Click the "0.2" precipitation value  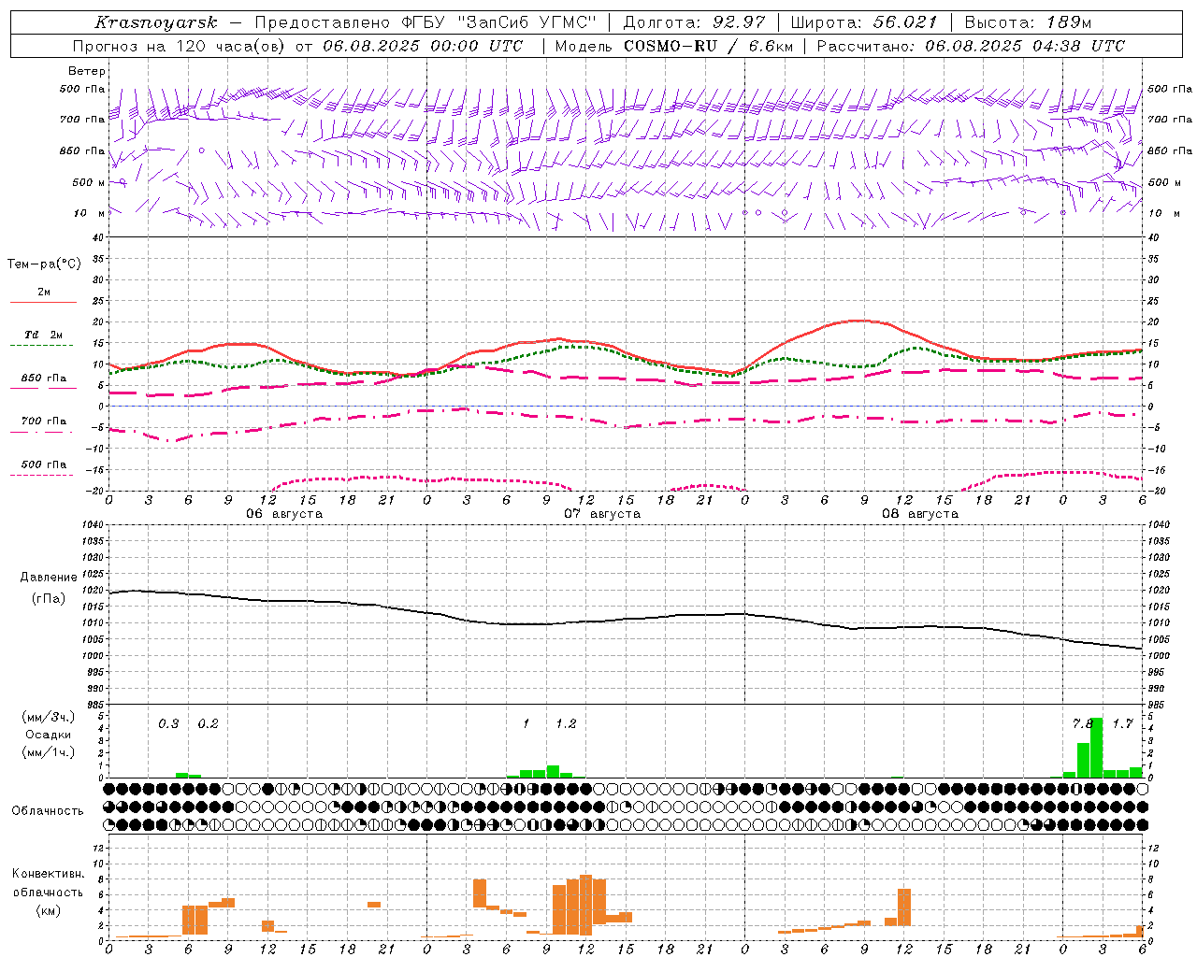(x=208, y=724)
